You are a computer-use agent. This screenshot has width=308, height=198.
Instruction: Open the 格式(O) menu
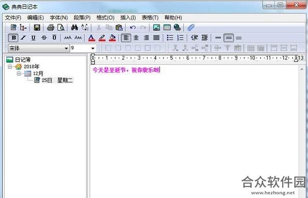pyautogui.click(x=105, y=18)
